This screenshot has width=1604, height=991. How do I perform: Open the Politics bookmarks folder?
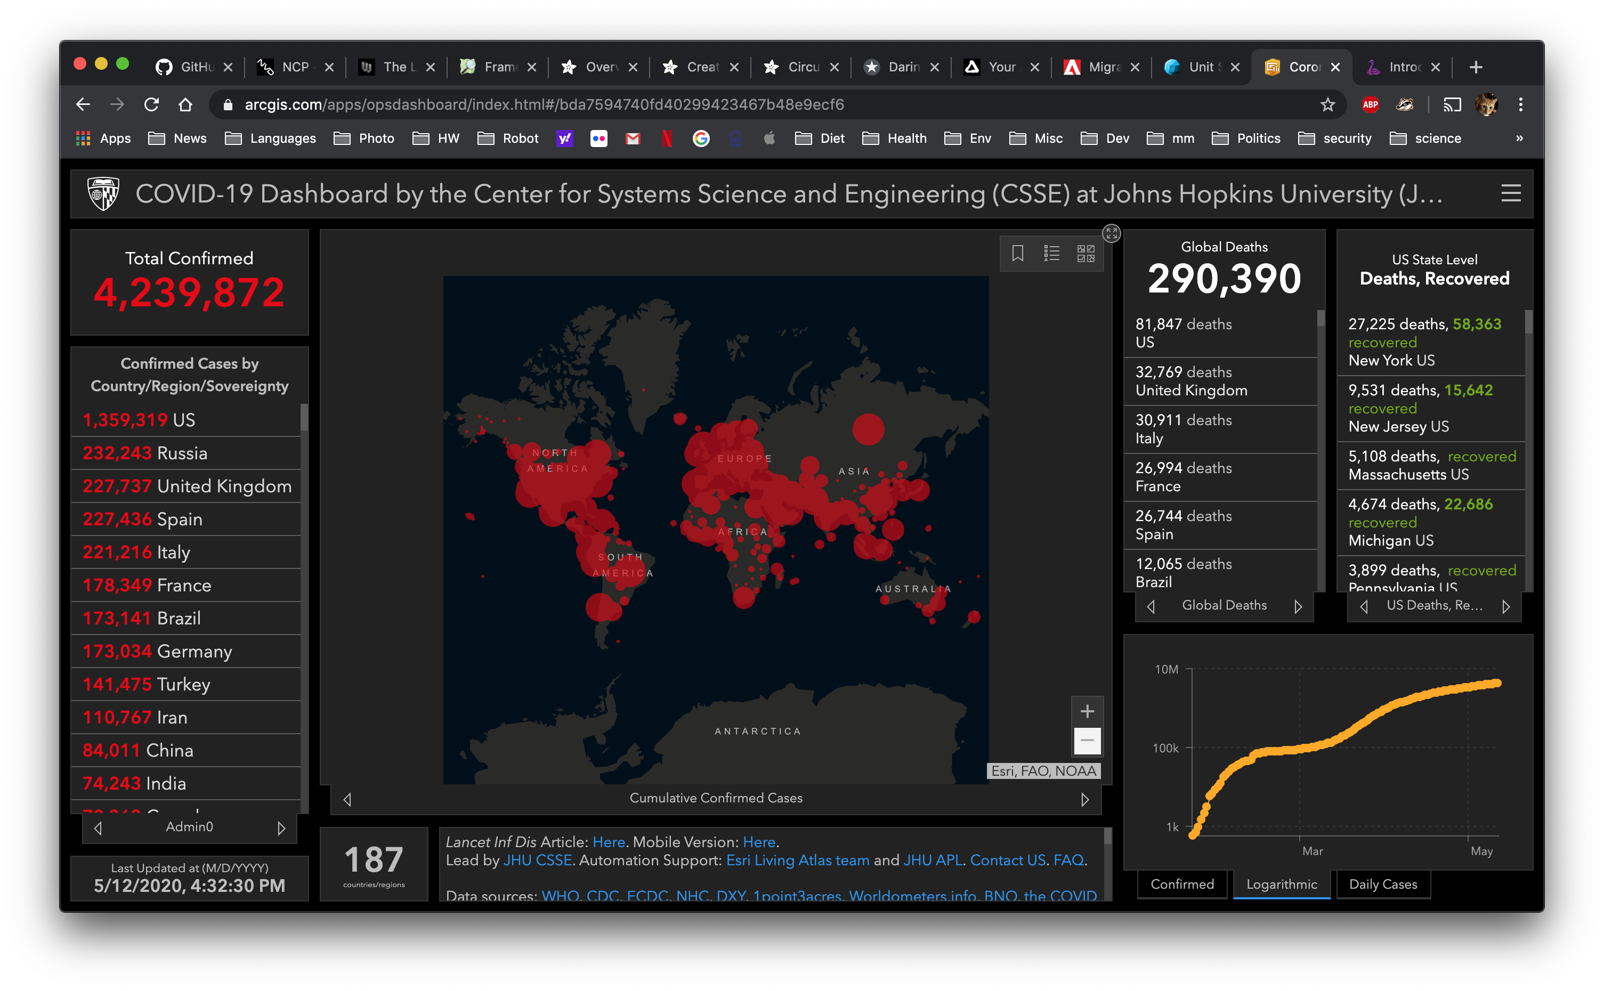click(1245, 139)
